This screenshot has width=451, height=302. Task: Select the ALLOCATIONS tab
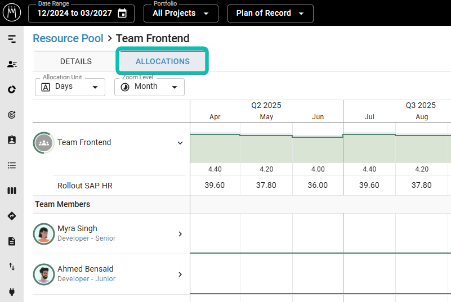point(163,61)
